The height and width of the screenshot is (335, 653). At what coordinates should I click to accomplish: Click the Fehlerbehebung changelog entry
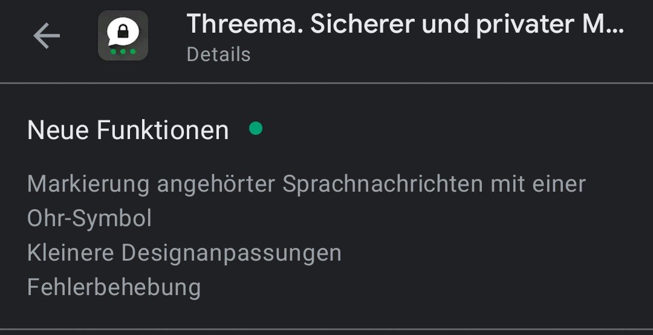(x=114, y=287)
